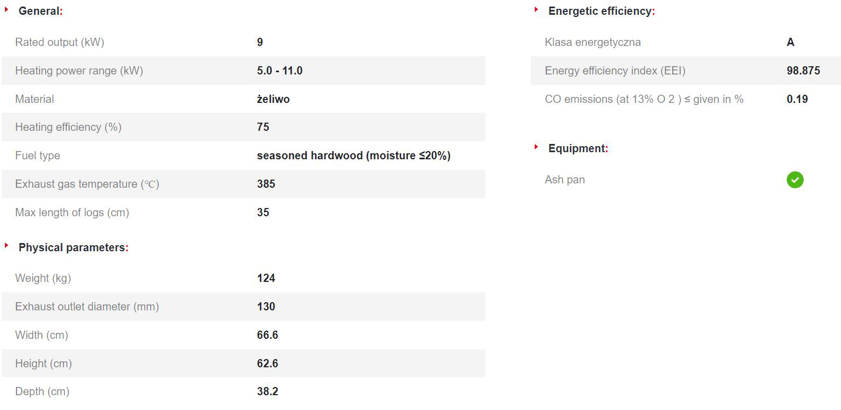This screenshot has height=410, width=841.
Task: Click the green Ash pan checkmark icon
Action: click(x=795, y=180)
